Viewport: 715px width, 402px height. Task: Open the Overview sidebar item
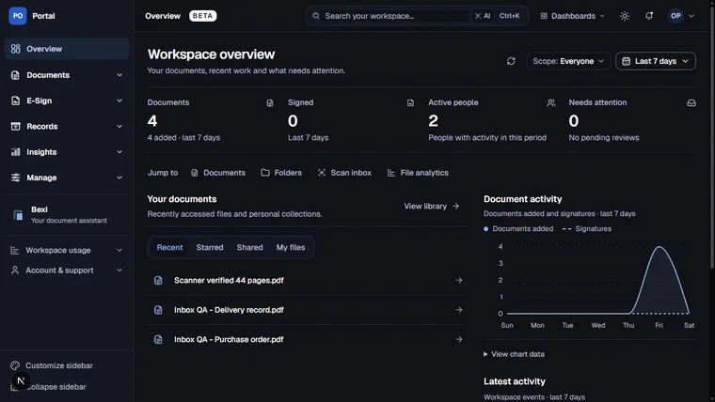[67, 49]
